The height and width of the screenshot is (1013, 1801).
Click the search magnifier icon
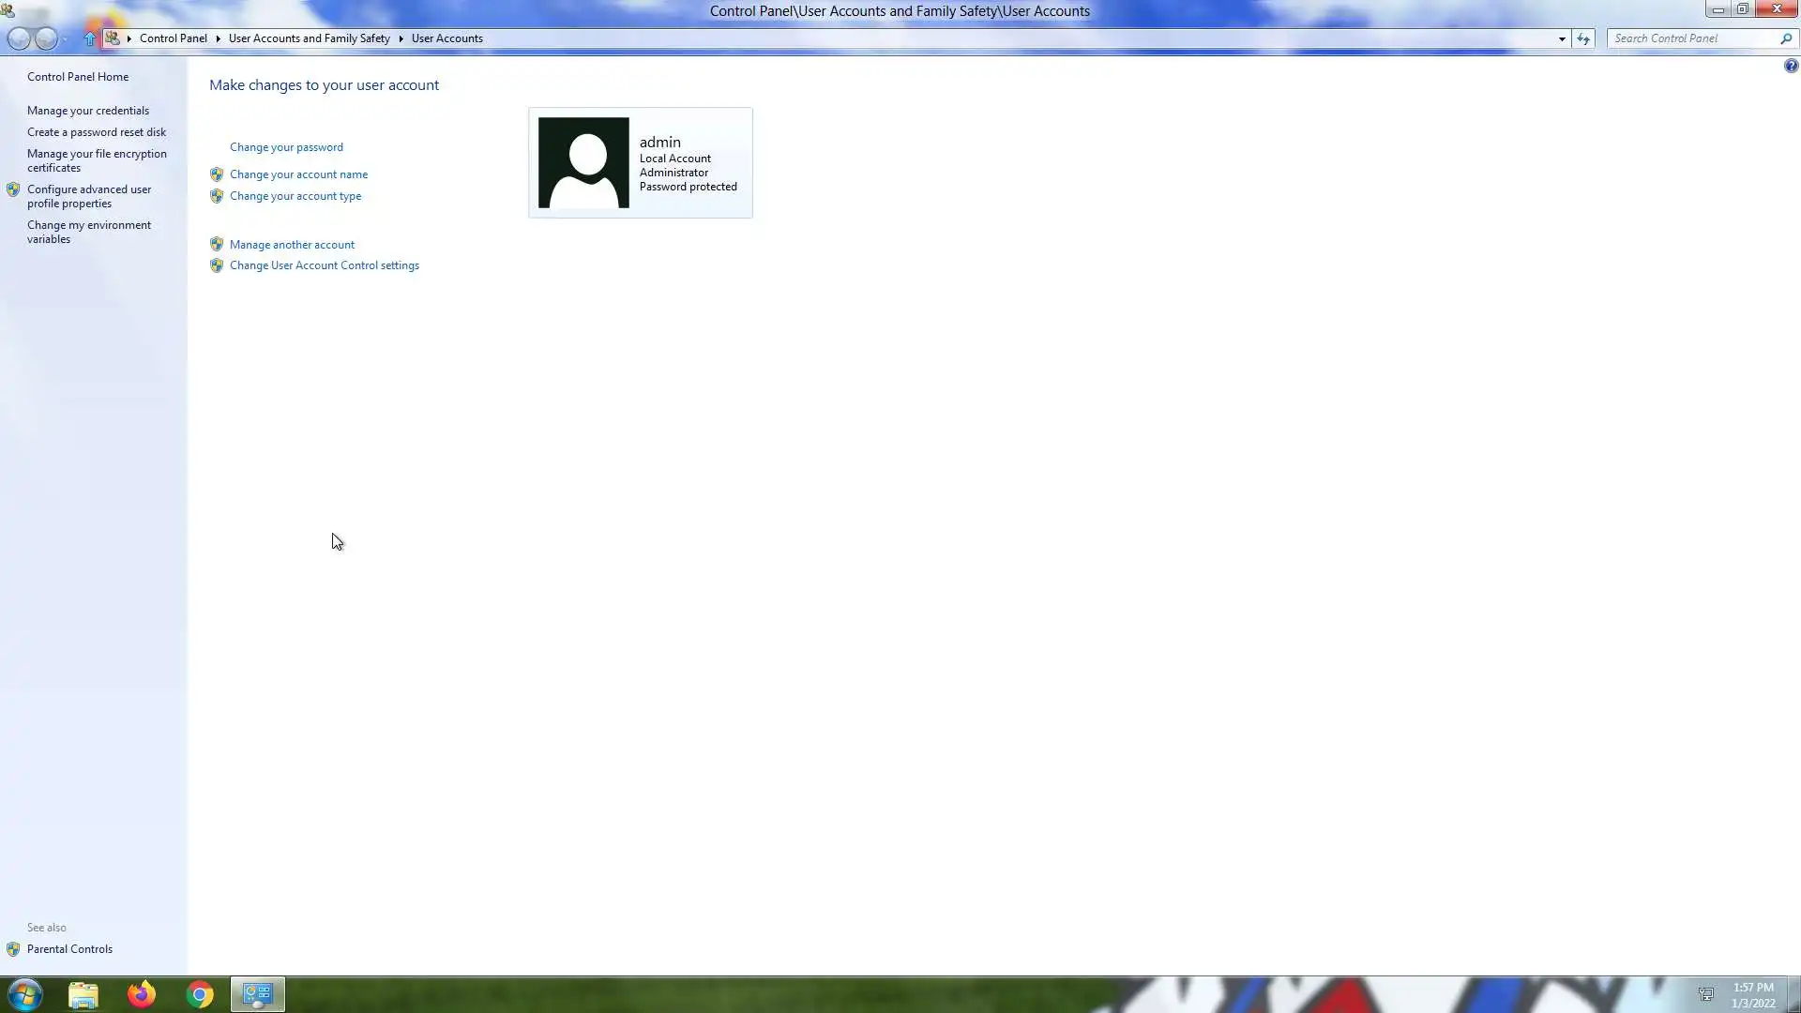tap(1786, 38)
